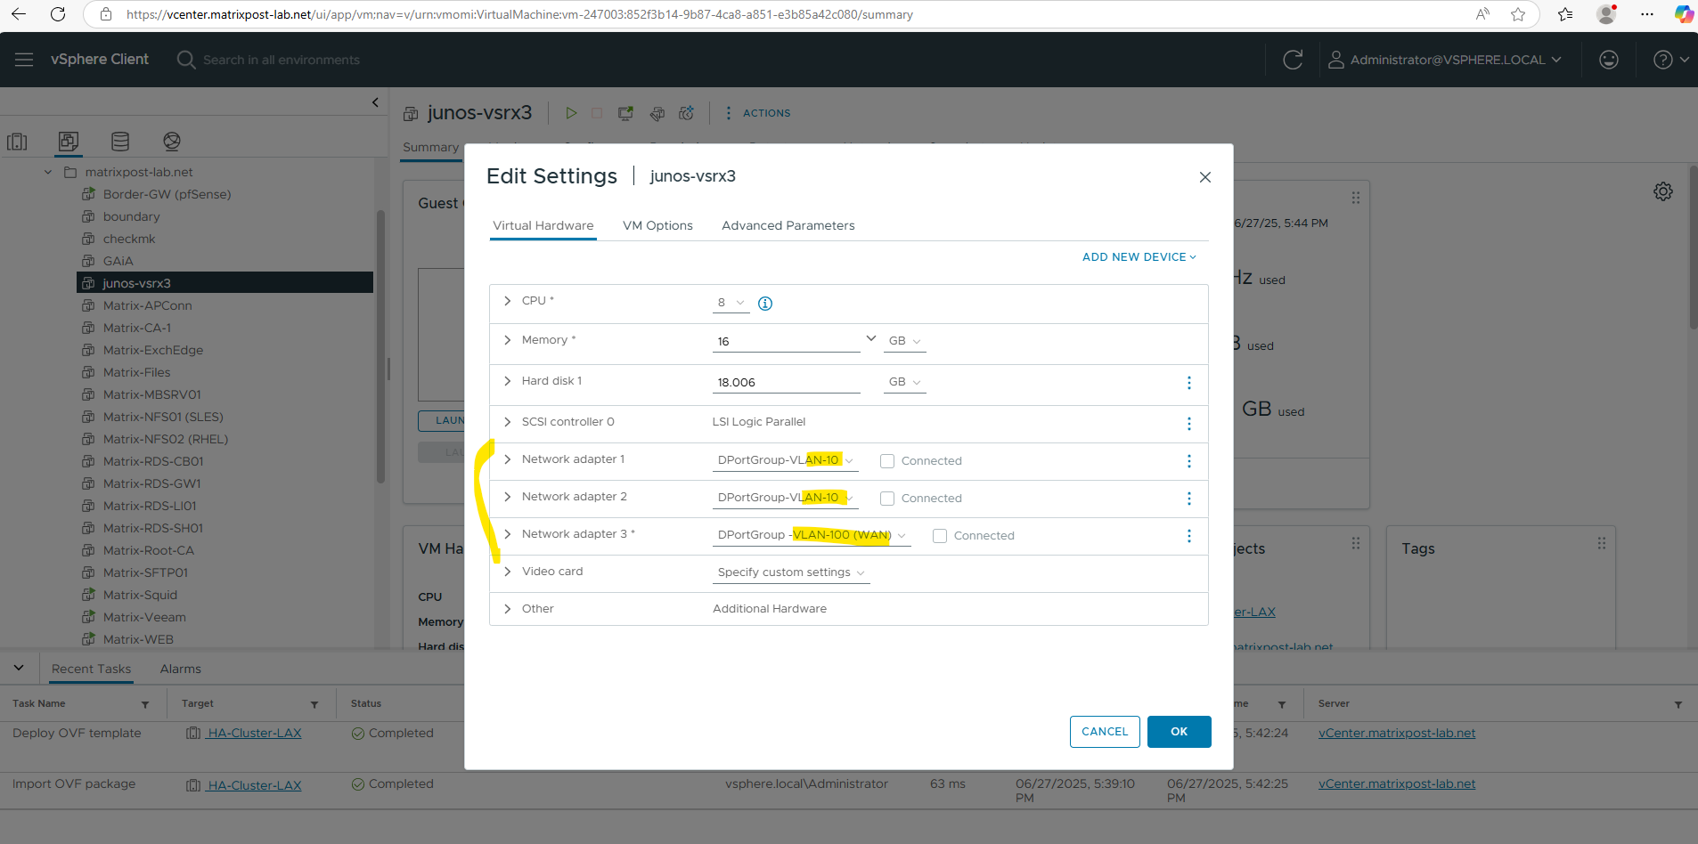This screenshot has height=844, width=1698.
Task: Open the ADD NEW DEVICE menu
Action: 1139,257
